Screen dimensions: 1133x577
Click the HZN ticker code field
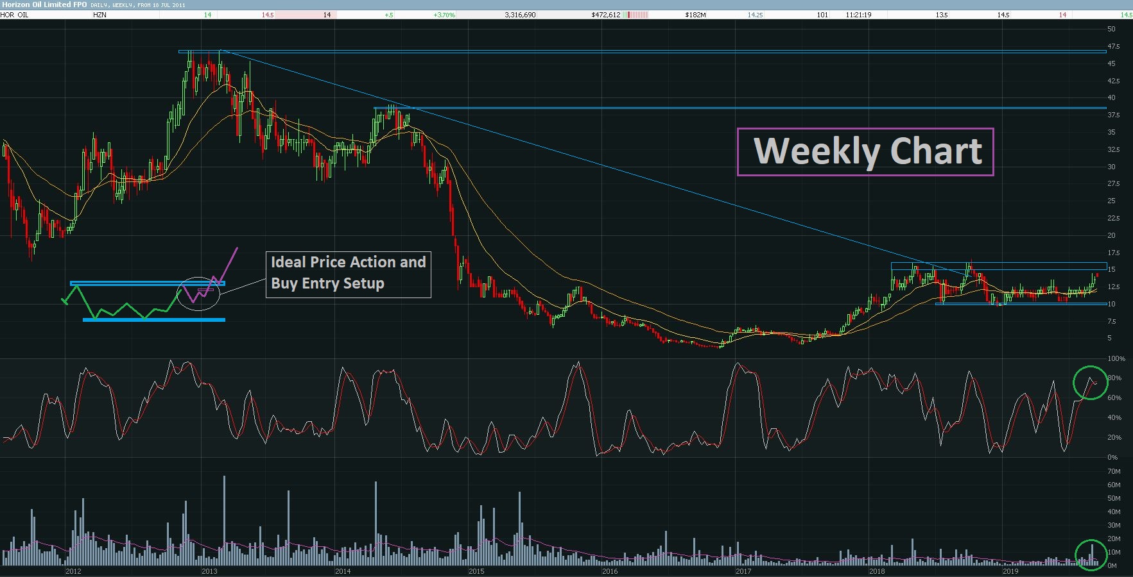(x=99, y=15)
